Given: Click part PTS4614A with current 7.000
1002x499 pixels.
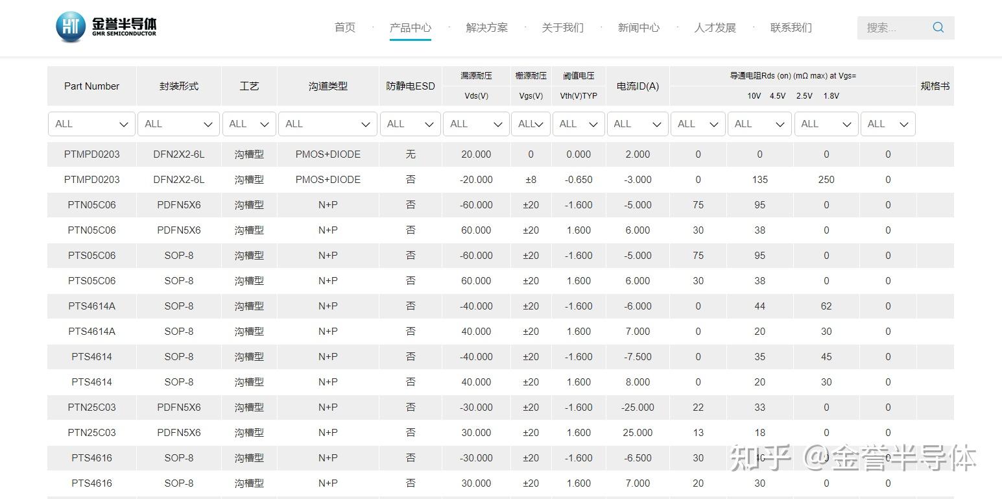Looking at the screenshot, I should (x=91, y=332).
